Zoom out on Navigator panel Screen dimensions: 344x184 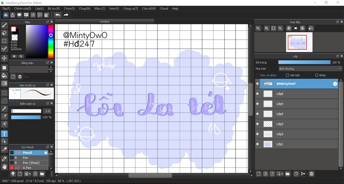[x=280, y=28]
